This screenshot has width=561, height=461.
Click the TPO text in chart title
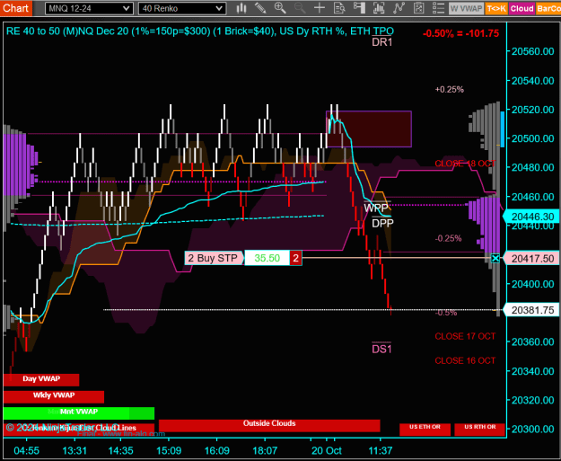point(382,31)
